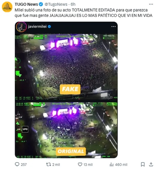Image resolution: width=156 pixels, height=169 pixels.
Task: Click the 6h timestamp of the tweet
Action: 73,4
